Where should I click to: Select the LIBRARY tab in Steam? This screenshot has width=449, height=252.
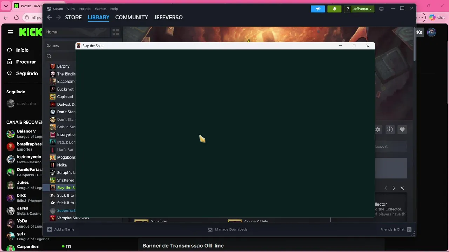pyautogui.click(x=99, y=17)
